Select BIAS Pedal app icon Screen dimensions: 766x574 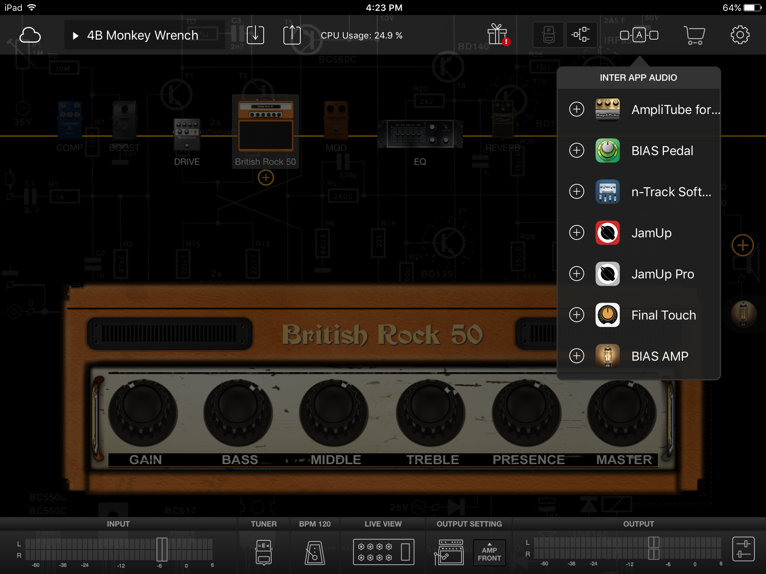607,150
